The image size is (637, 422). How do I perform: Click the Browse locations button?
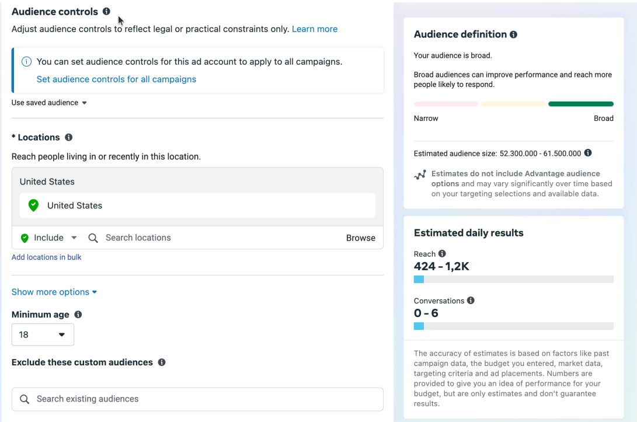point(360,238)
